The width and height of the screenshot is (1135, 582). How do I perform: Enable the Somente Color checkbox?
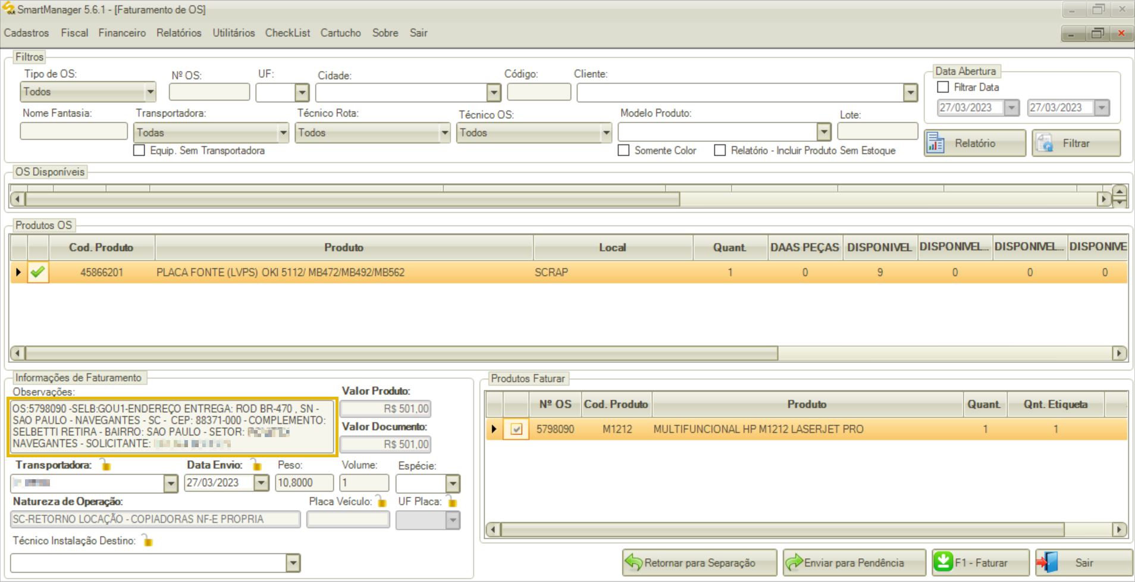point(623,150)
